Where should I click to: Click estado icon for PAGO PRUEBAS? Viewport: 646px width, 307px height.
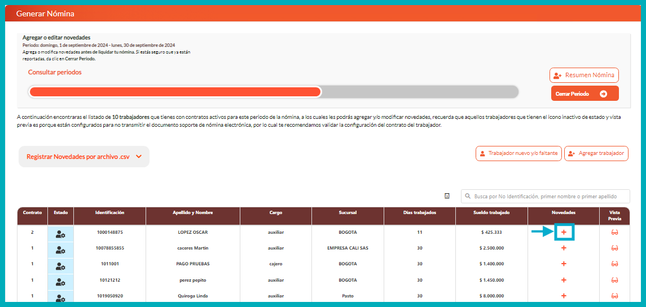[x=60, y=266]
